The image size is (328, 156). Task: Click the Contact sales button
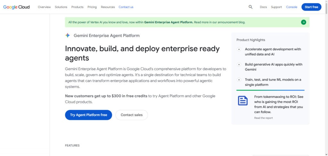132,115
